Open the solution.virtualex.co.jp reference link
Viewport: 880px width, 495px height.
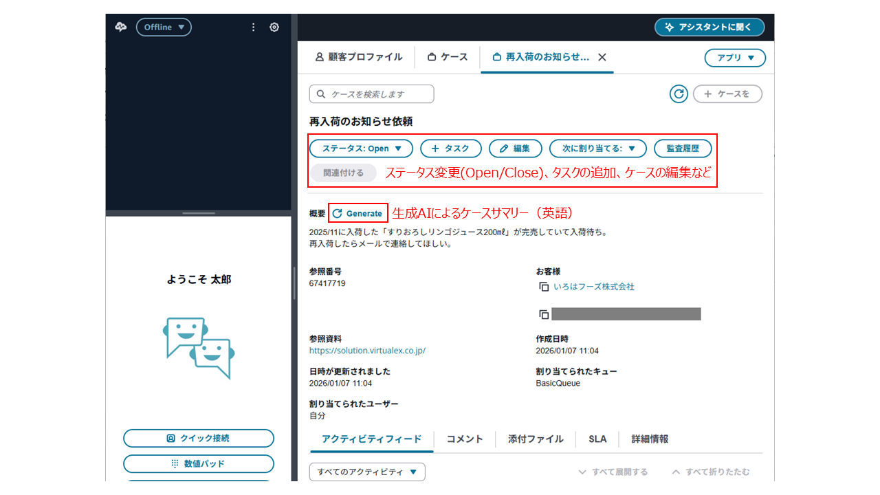point(367,350)
